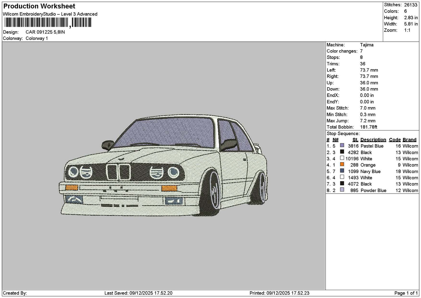This screenshot has width=421, height=298.
Task: Click the Trims value 36
Action: click(363, 64)
